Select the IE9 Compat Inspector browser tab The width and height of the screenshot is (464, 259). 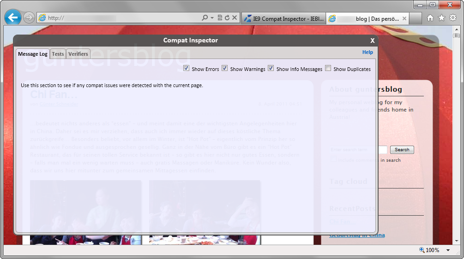click(x=283, y=18)
